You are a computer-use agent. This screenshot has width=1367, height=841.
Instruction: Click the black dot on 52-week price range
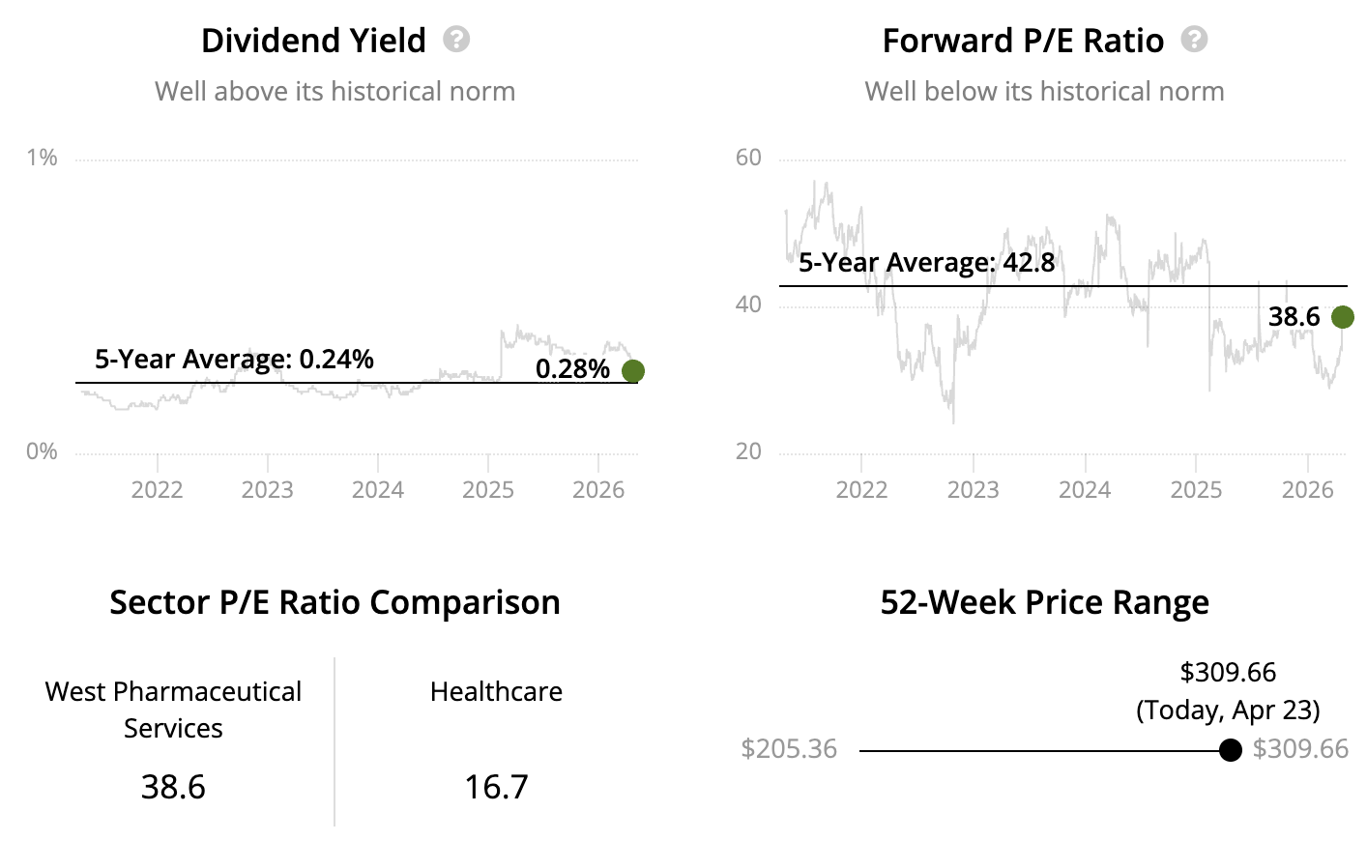1231,750
